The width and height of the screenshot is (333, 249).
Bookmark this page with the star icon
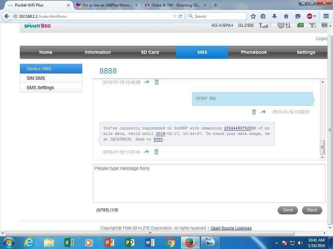coord(253,16)
